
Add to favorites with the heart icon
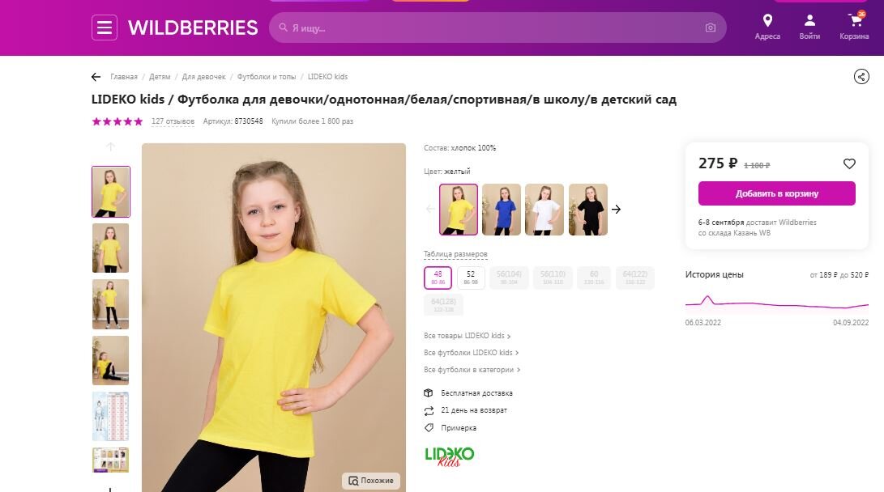point(849,163)
